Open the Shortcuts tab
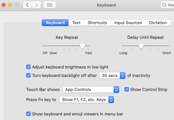The height and width of the screenshot is (120, 174). point(98,23)
